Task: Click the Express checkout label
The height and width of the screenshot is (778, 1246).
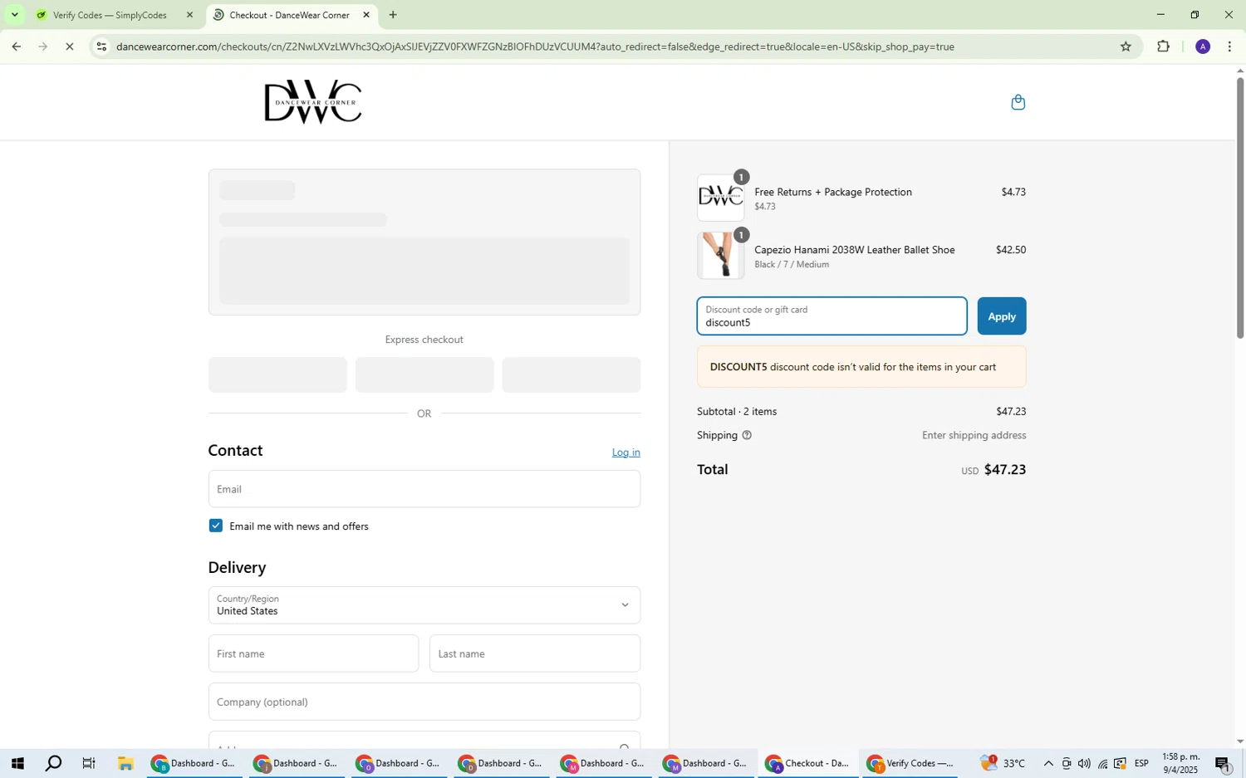Action: click(x=424, y=340)
